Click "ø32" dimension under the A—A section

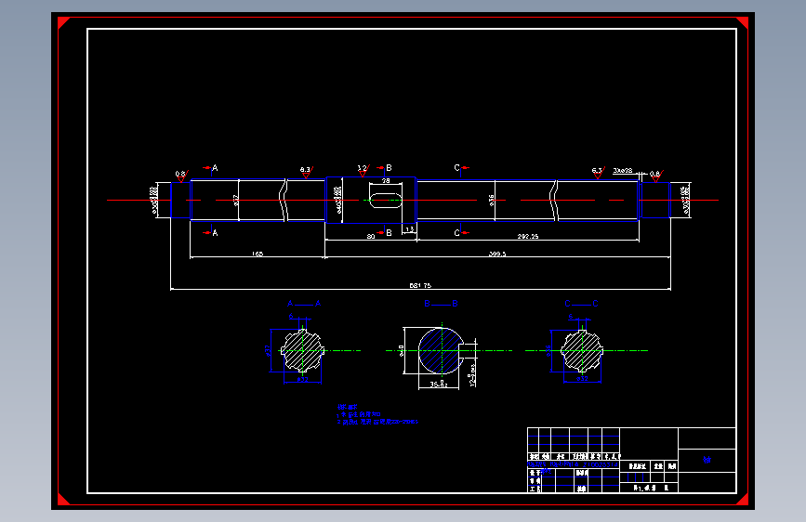click(302, 380)
